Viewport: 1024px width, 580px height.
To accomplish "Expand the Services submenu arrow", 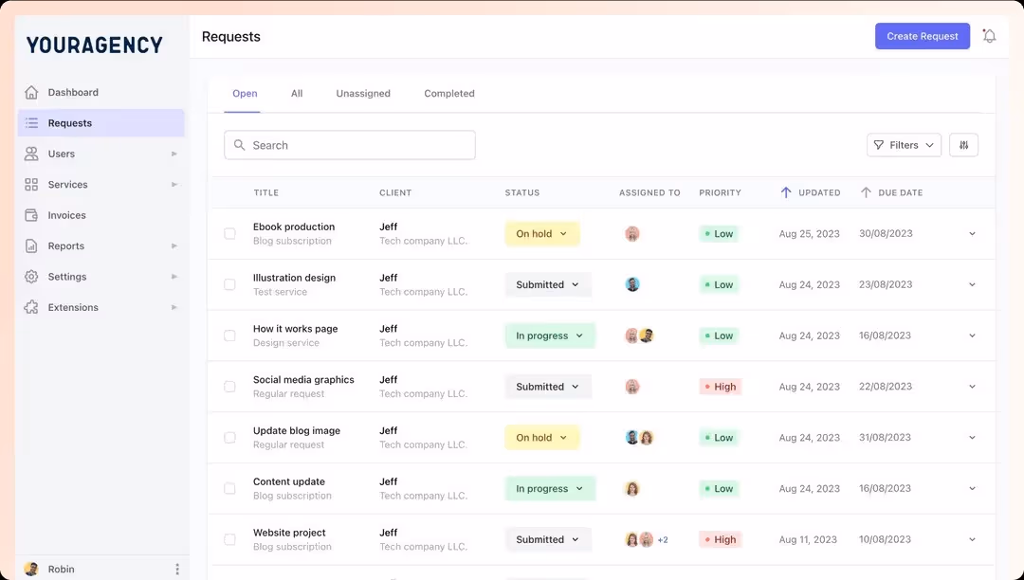I will coord(174,185).
